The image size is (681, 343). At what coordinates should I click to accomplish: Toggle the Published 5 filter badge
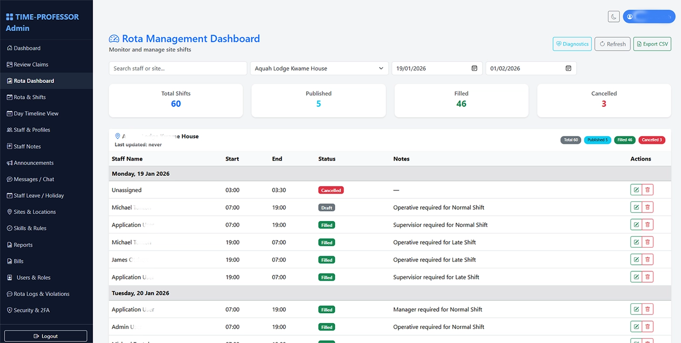597,140
